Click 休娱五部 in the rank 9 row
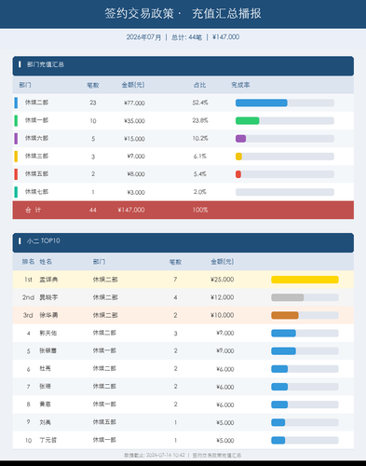Screen dimensions: 366x466 coord(104,422)
